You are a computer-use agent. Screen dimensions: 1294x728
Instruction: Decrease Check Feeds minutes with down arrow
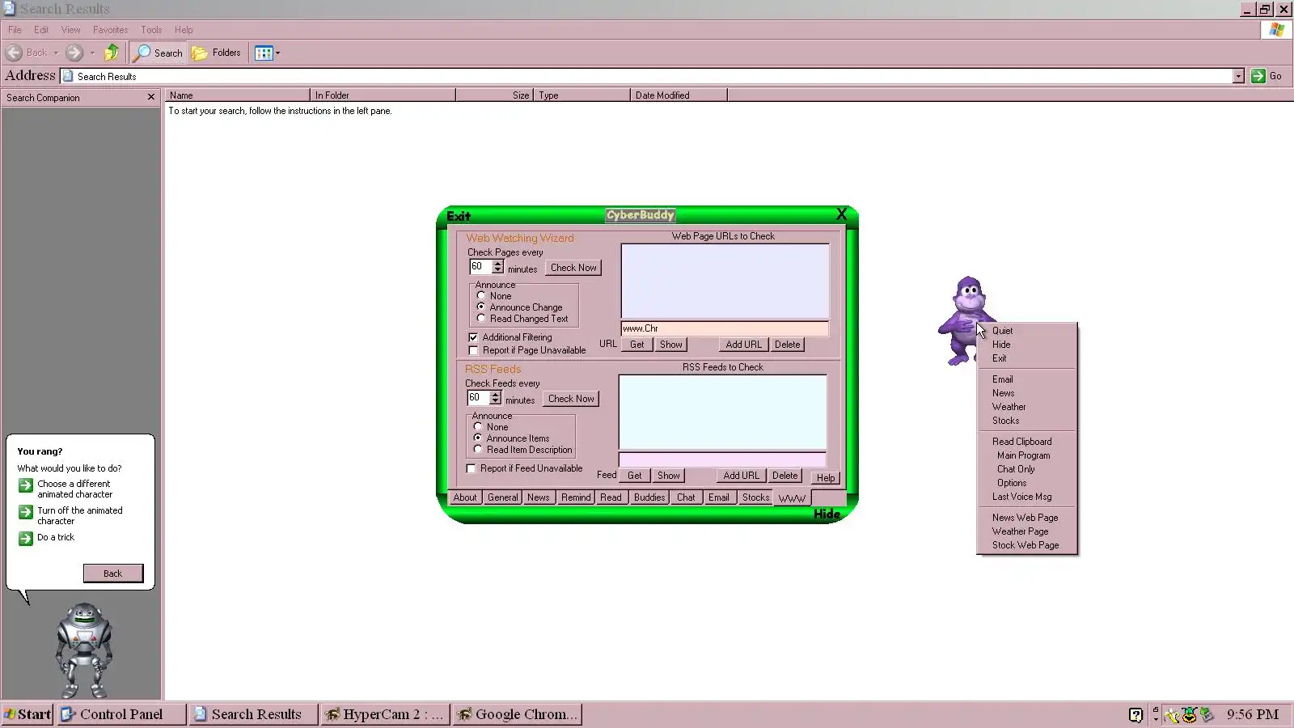click(495, 401)
